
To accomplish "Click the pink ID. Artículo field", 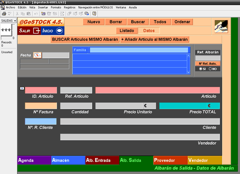I will (x=41, y=90).
